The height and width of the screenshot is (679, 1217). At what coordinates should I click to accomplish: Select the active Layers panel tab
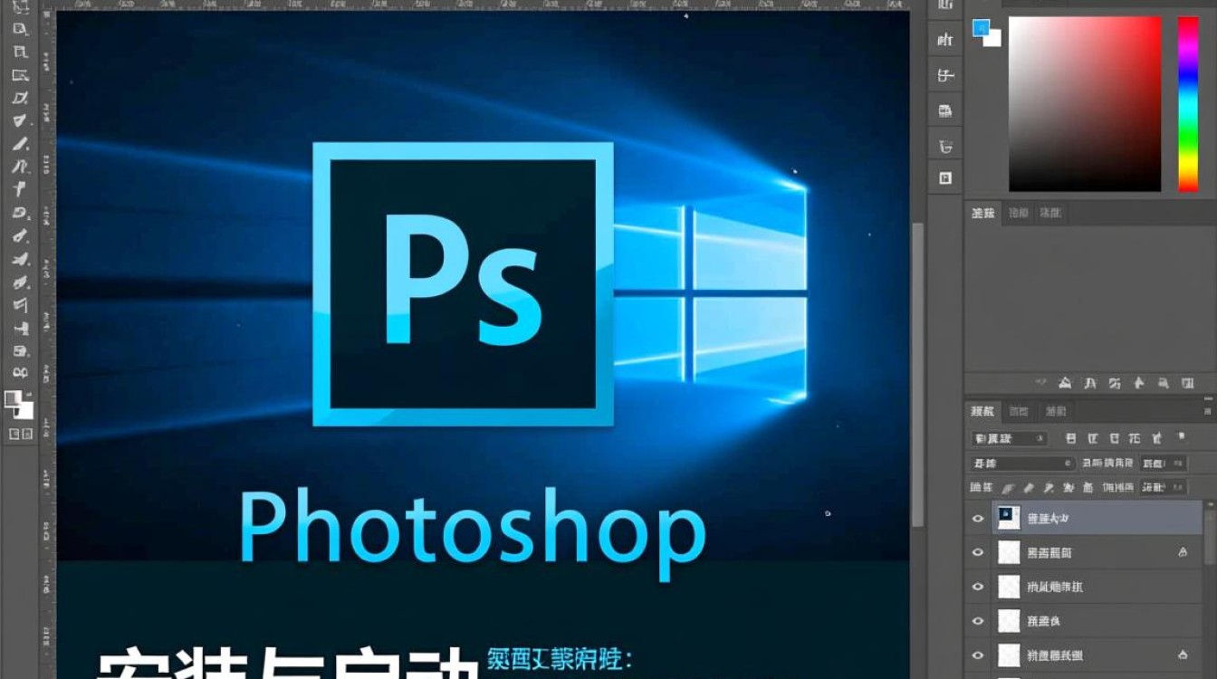point(982,411)
